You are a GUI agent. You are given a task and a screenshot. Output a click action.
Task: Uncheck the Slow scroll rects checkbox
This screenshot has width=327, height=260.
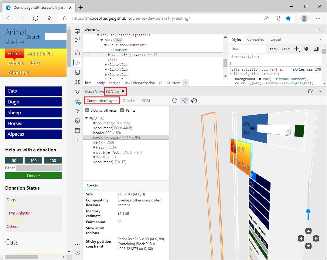tap(87, 110)
